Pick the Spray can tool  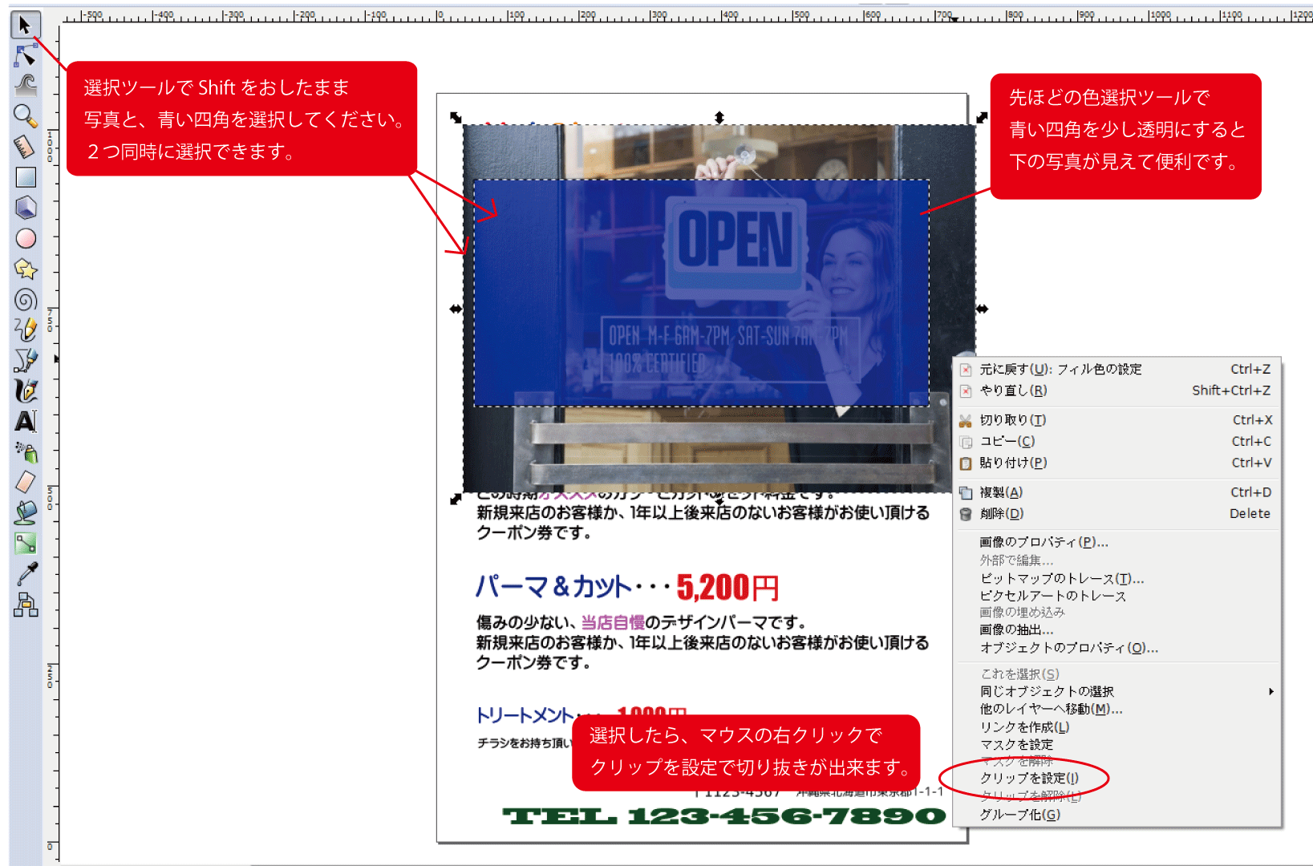[x=25, y=451]
